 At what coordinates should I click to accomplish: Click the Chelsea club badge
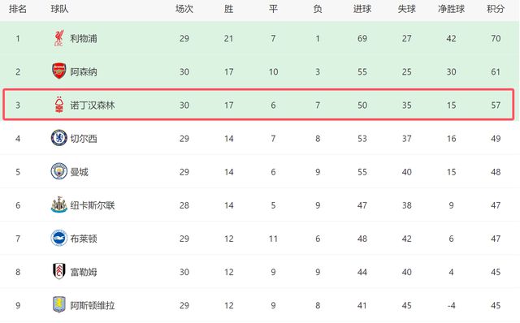[59, 138]
